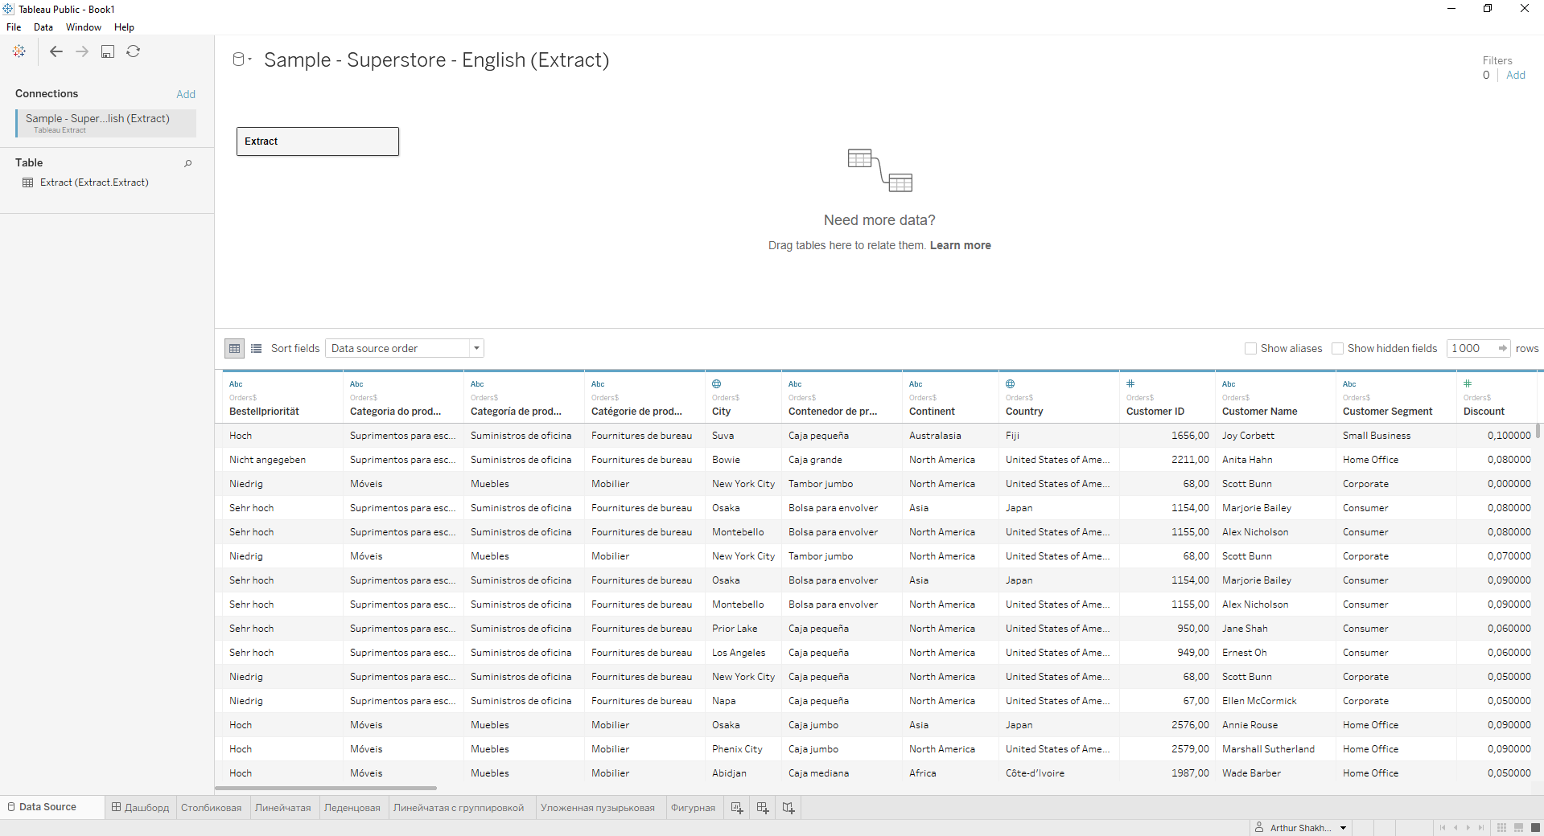This screenshot has height=836, width=1544.
Task: Click Abc type icon of Customer Segment column
Action: [1349, 384]
